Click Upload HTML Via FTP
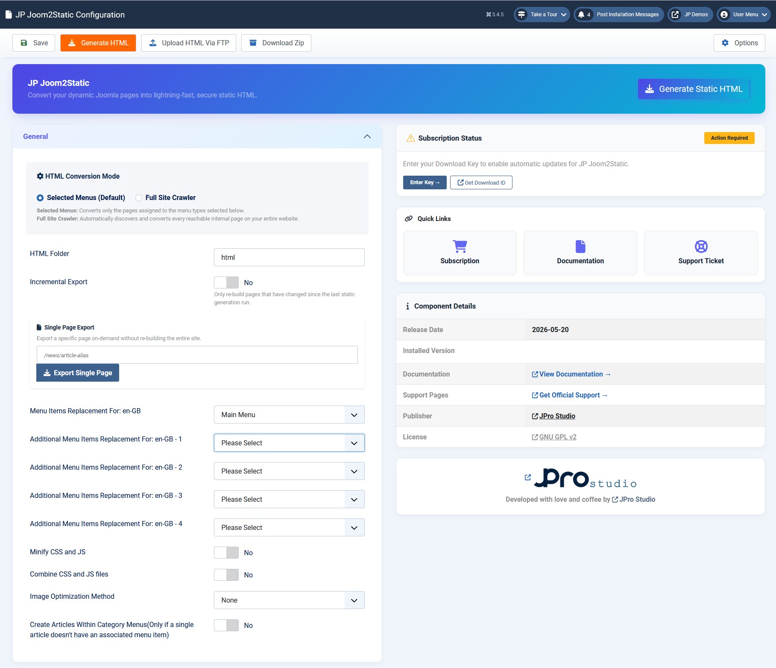 (x=189, y=43)
